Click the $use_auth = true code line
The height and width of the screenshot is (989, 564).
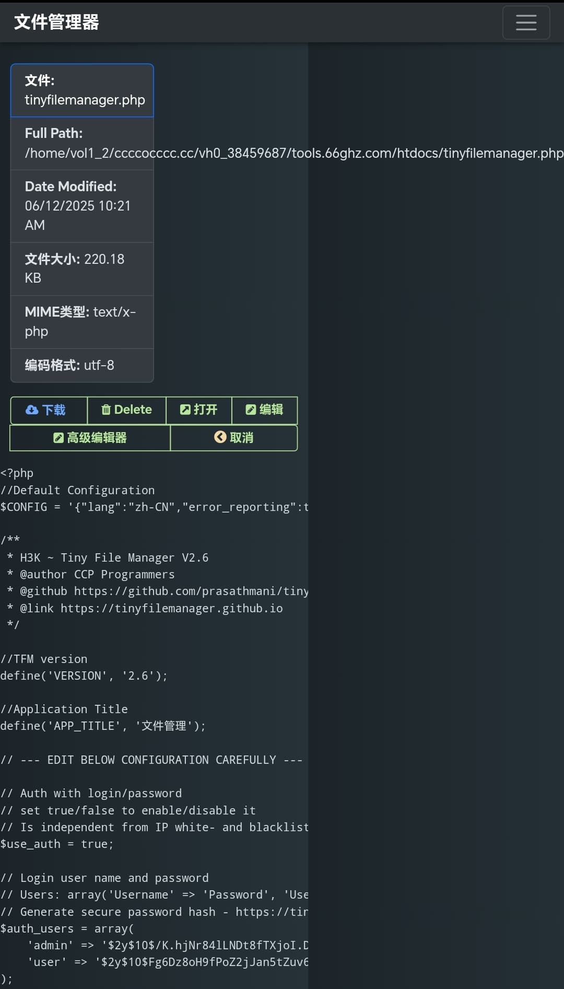57,844
